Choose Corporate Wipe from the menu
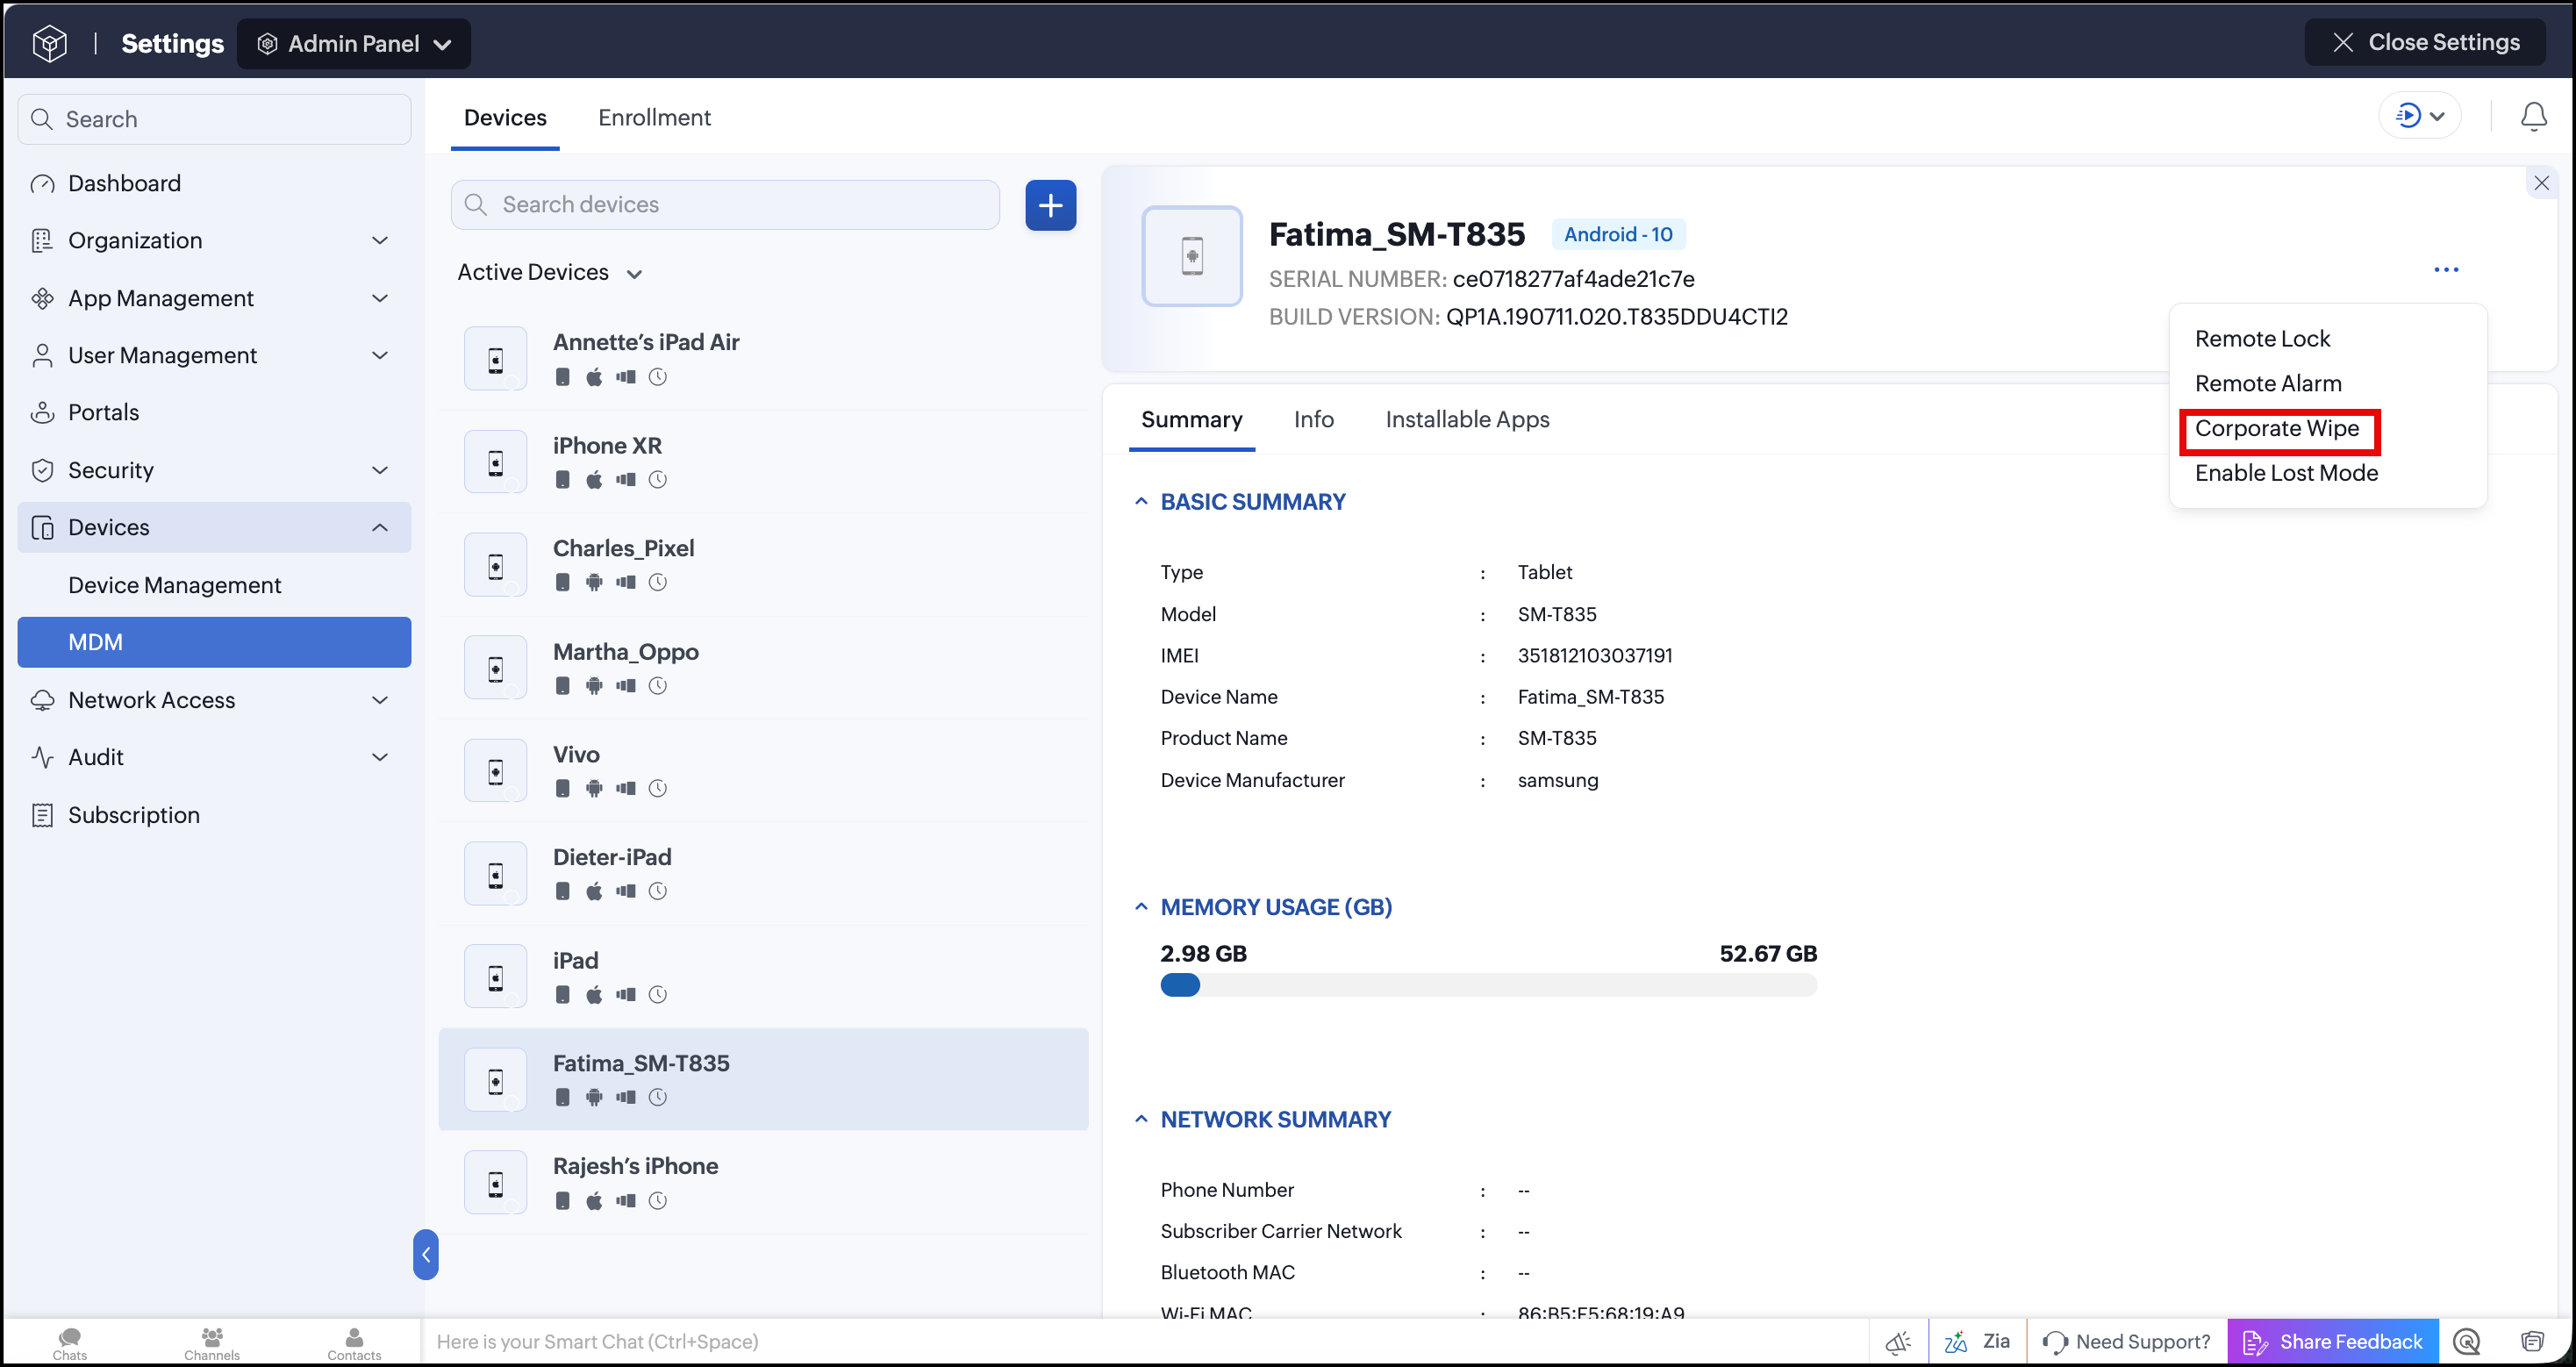The height and width of the screenshot is (1367, 2576). pyautogui.click(x=2277, y=429)
